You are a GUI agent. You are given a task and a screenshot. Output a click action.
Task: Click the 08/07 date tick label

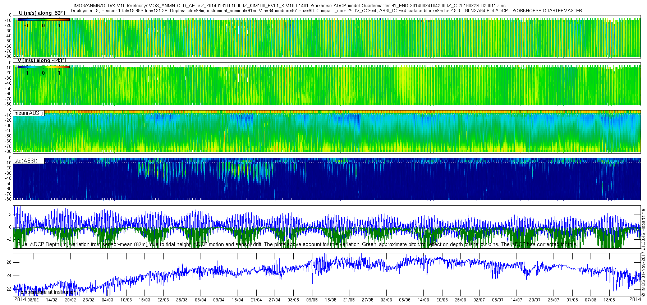point(497,300)
